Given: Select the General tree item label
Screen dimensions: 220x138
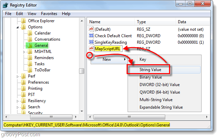Looking at the screenshot, I should [41, 45].
